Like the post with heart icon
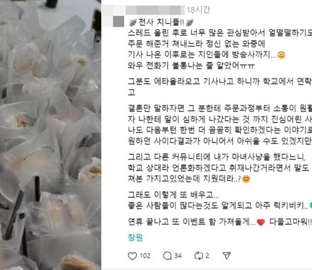312x270 pixels. pyautogui.click(x=132, y=256)
